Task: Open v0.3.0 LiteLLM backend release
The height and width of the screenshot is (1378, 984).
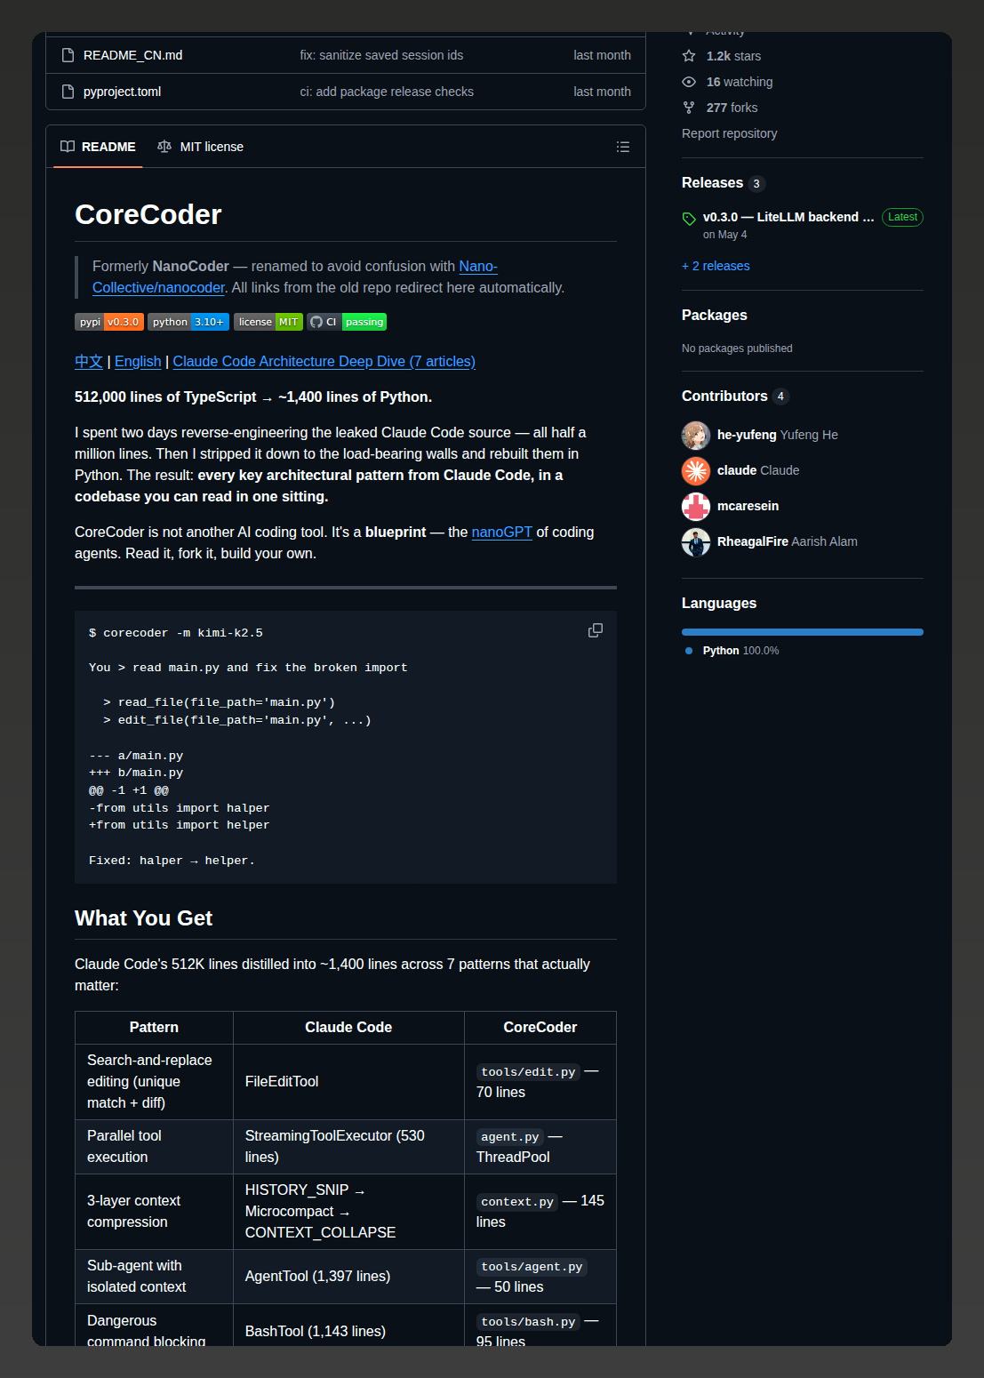Action: (x=788, y=217)
